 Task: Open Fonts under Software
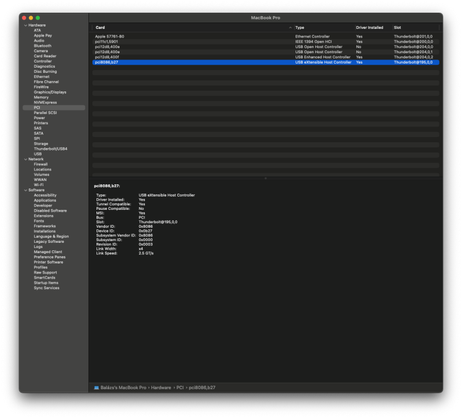(39, 221)
